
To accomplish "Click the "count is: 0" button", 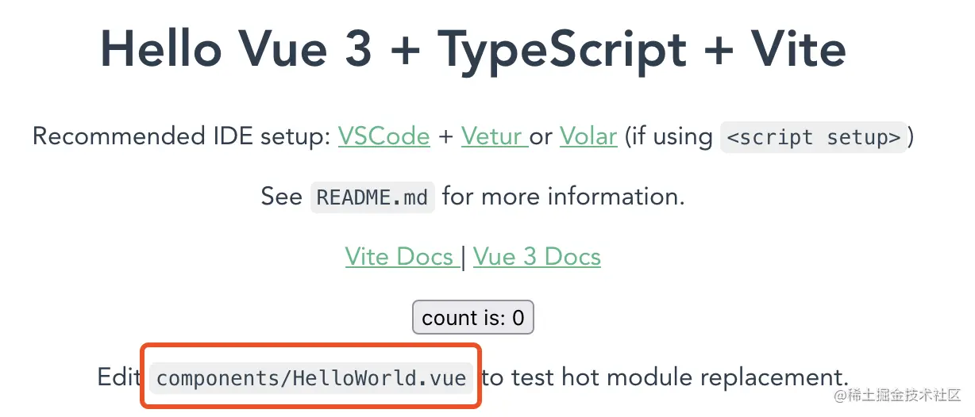I will (473, 318).
